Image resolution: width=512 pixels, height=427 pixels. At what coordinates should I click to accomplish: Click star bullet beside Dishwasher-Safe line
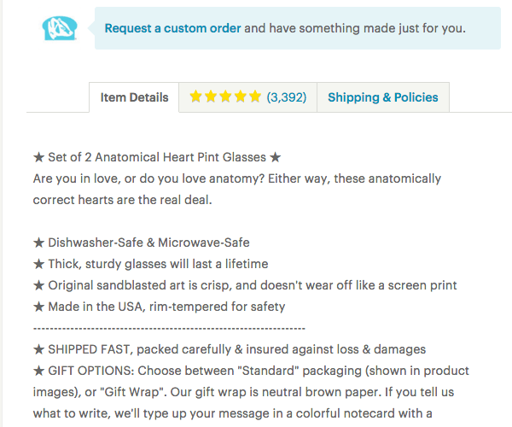coord(39,243)
